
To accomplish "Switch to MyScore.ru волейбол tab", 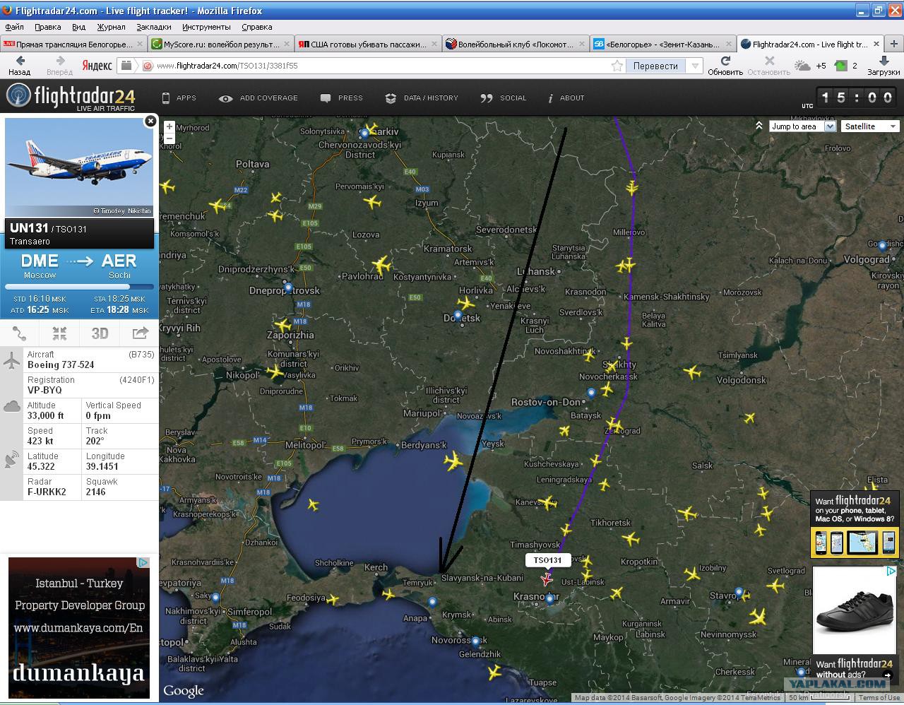I will pos(221,44).
